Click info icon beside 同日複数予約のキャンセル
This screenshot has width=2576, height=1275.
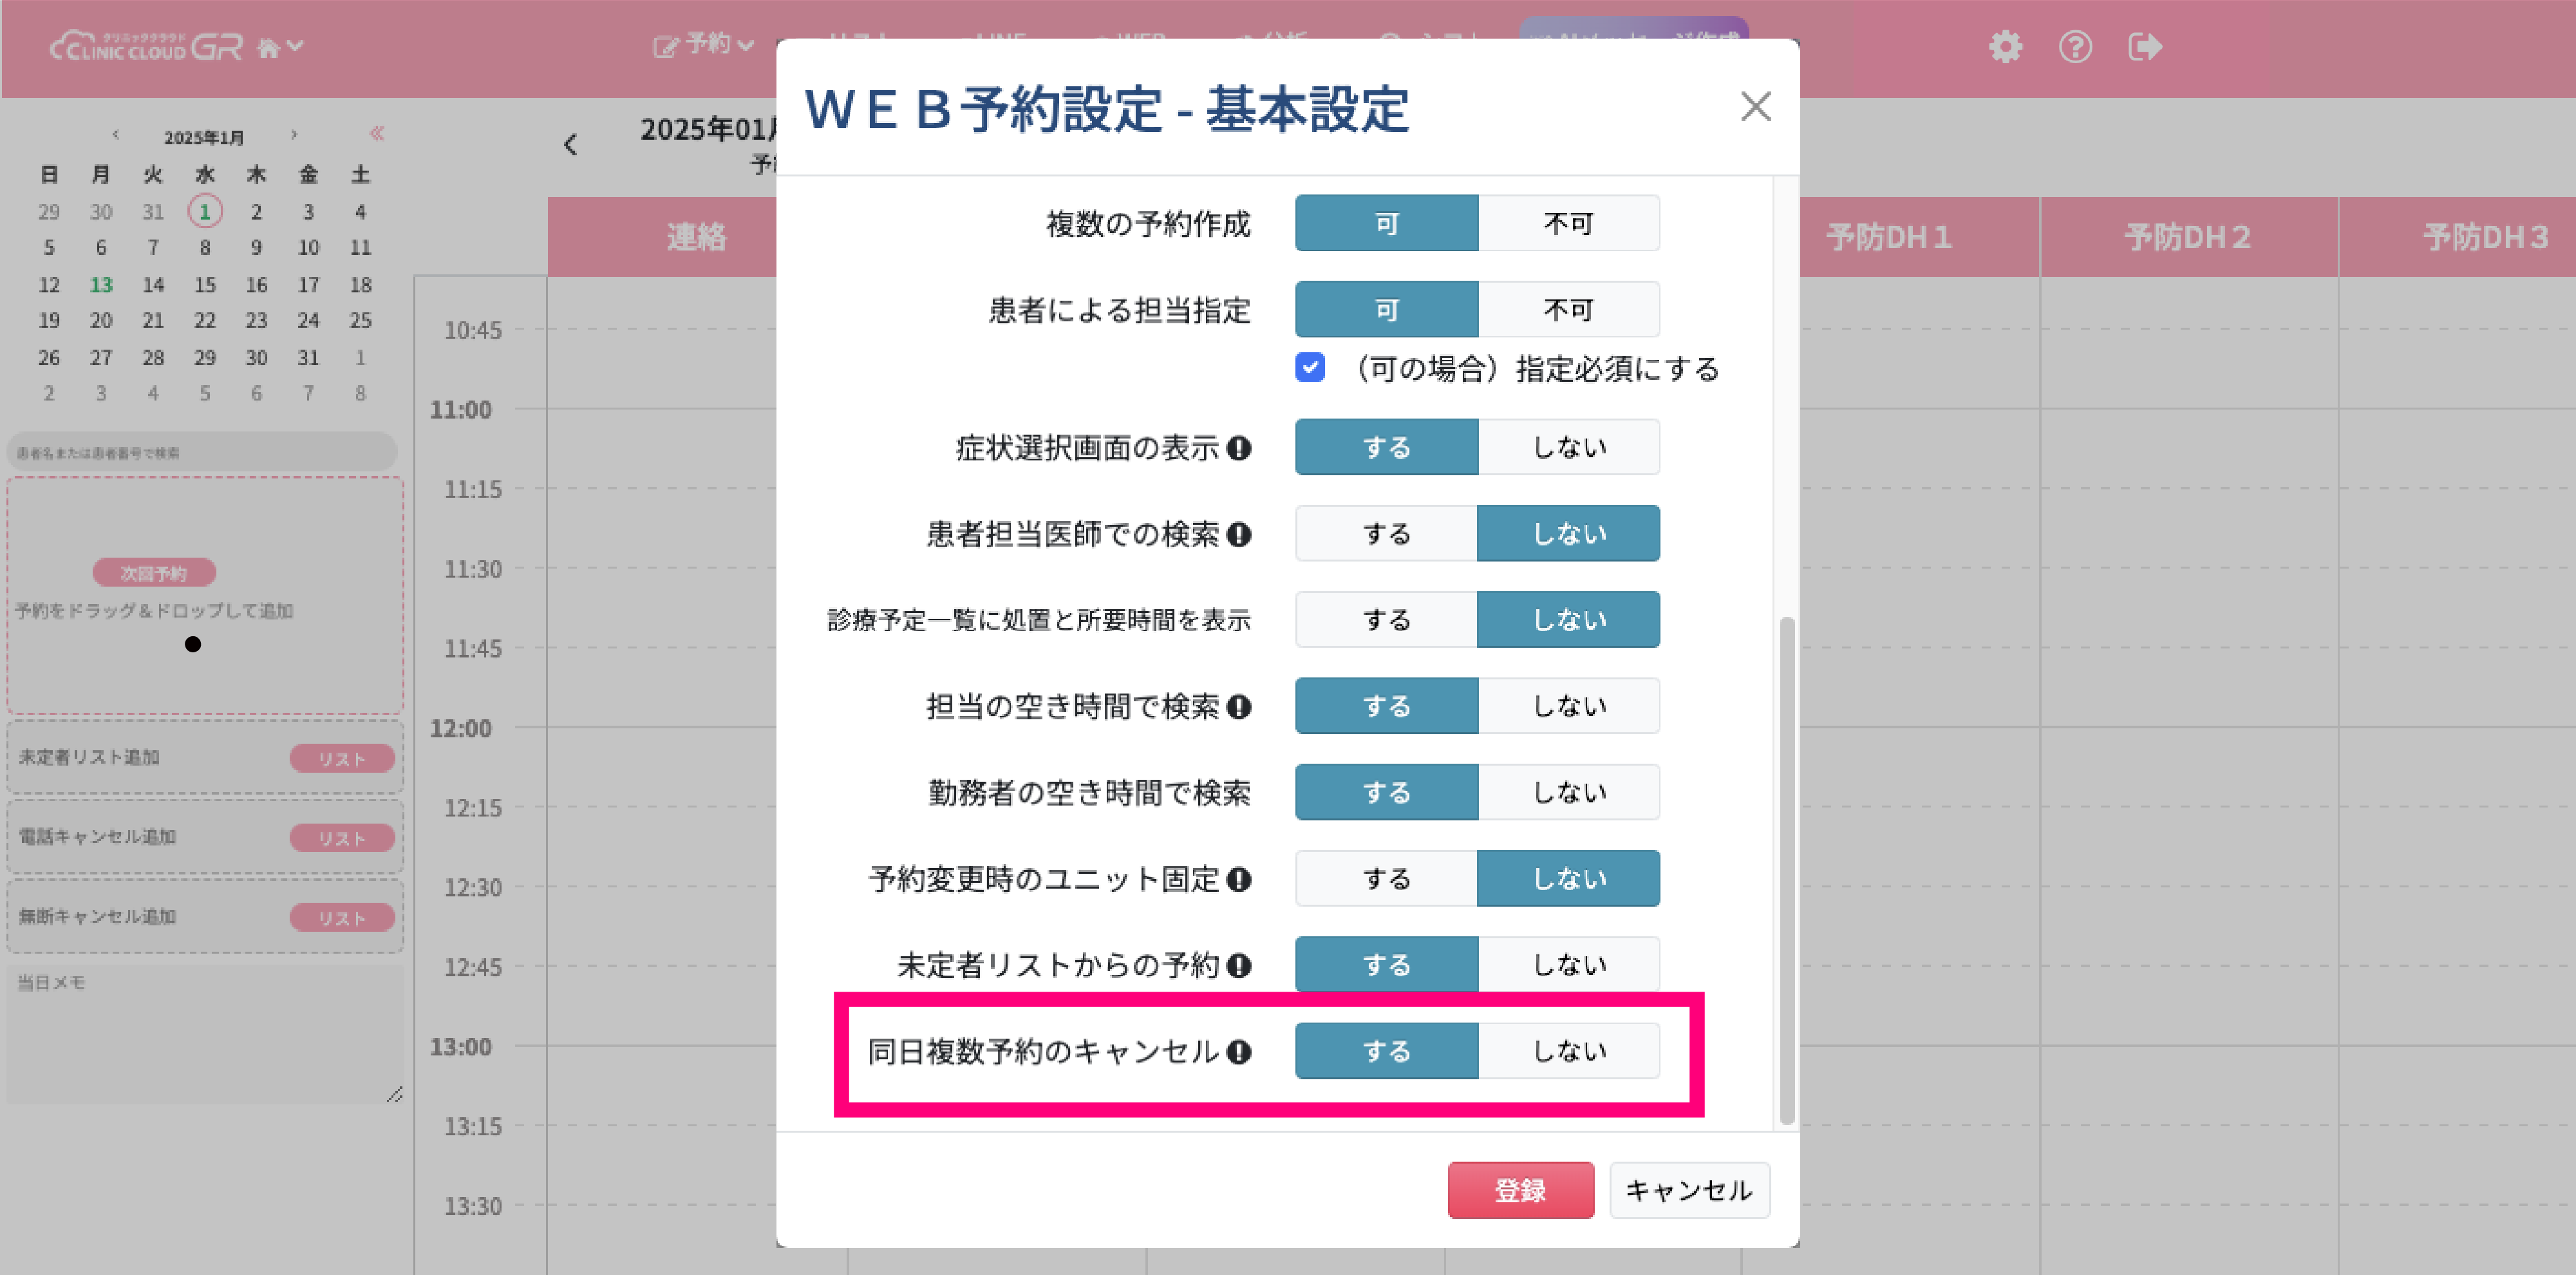(1239, 1052)
